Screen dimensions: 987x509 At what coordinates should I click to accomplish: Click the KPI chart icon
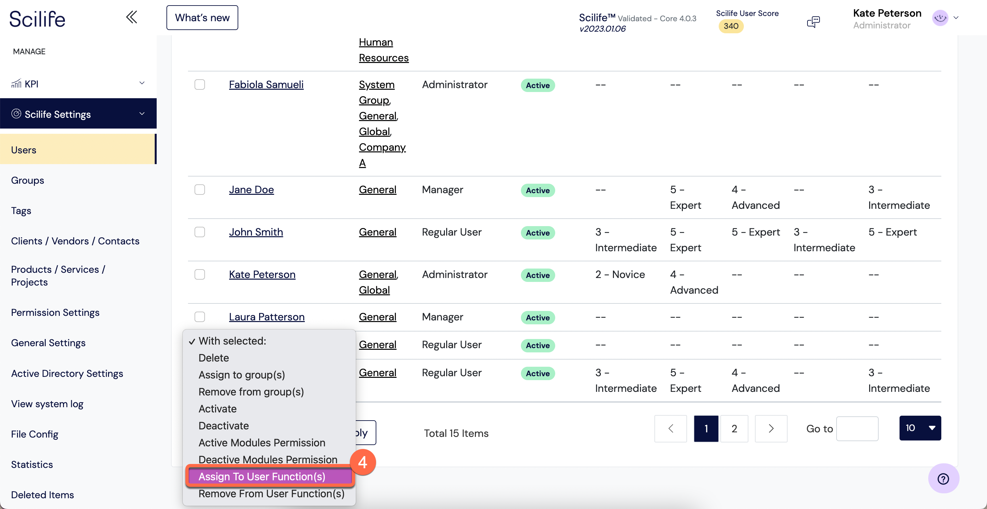point(16,84)
